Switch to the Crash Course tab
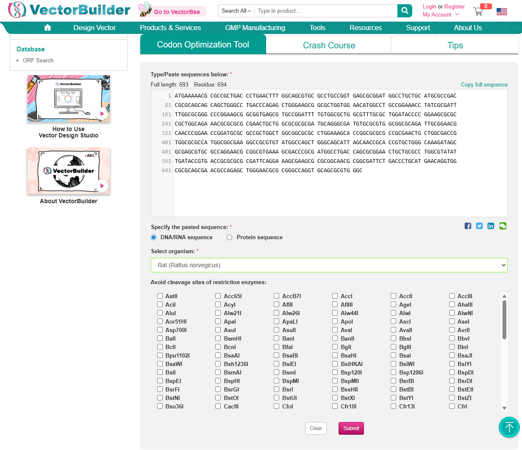522x450 pixels. pyautogui.click(x=329, y=45)
